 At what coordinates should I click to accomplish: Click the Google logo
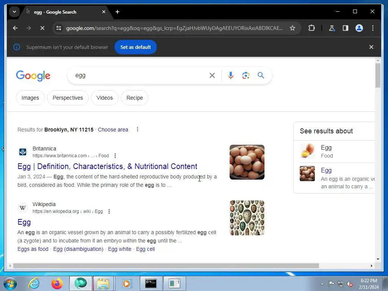pos(33,76)
